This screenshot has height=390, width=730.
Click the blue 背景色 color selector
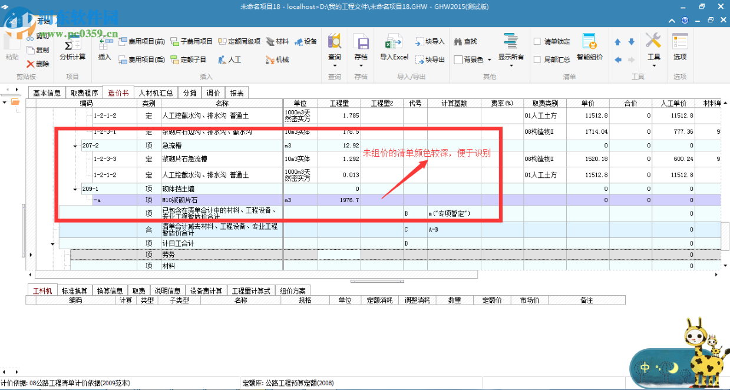click(x=490, y=59)
